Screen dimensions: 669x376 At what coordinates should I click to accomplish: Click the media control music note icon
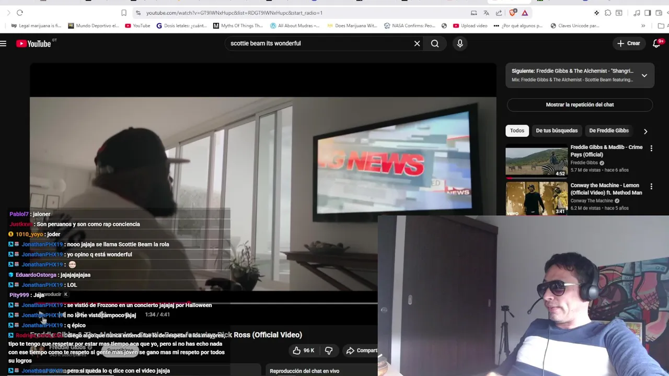point(637,13)
